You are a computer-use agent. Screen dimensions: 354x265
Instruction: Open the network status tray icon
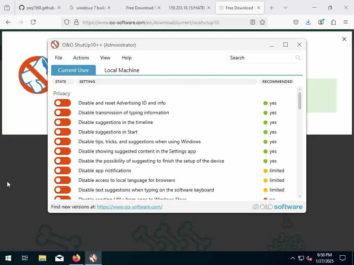[x=301, y=258]
